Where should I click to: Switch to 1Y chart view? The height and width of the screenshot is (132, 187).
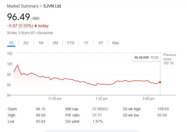(x=86, y=43)
